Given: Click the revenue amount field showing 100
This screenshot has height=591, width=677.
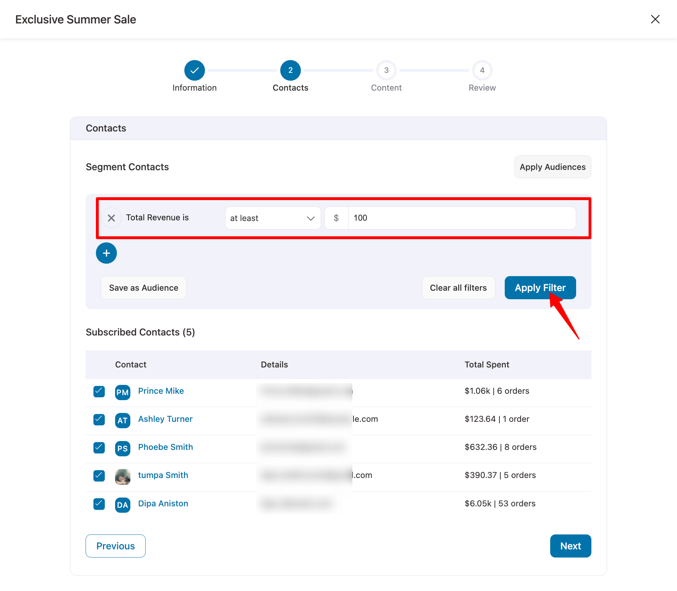Looking at the screenshot, I should pos(462,218).
